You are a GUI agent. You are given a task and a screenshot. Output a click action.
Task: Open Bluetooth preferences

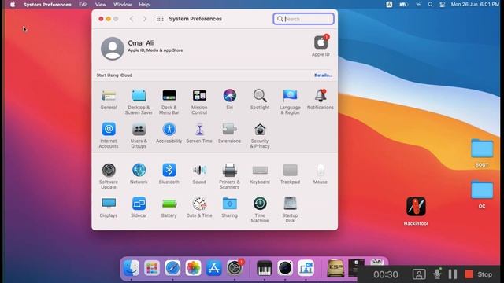pos(169,174)
